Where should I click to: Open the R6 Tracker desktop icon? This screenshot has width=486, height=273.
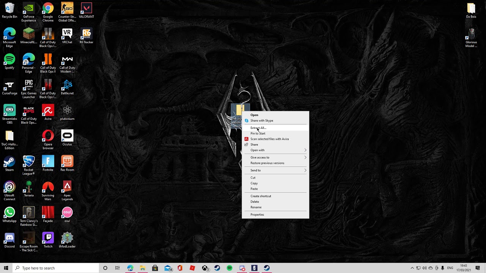86,36
